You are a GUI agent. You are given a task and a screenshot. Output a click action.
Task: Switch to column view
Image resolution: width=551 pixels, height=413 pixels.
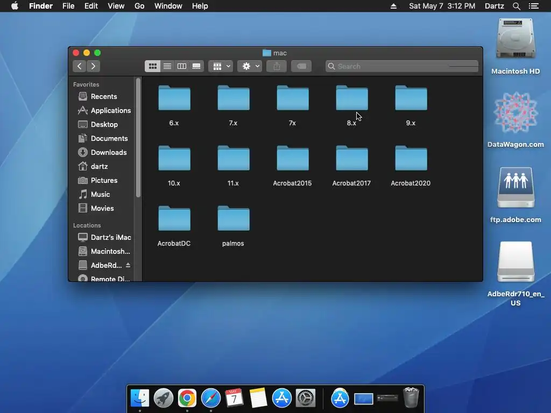coord(182,66)
